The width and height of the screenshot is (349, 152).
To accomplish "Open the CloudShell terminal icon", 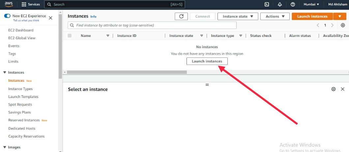I will click(x=267, y=4).
